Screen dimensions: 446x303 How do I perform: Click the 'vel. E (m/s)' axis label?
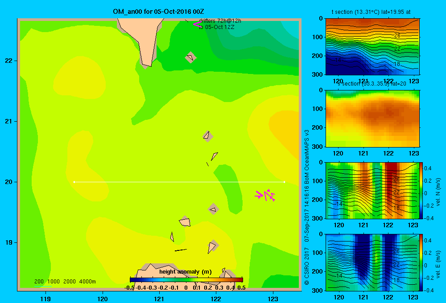tap(438, 264)
